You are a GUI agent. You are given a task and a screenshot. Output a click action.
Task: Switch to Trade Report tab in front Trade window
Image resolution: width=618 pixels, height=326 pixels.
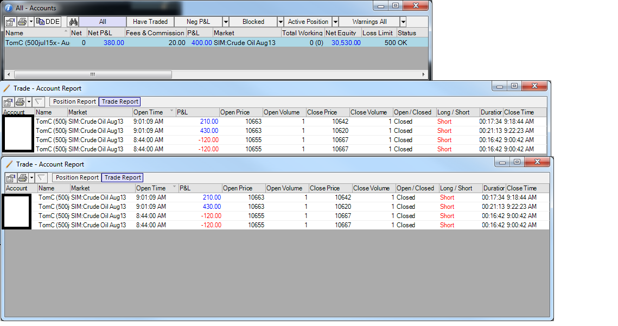coord(123,178)
